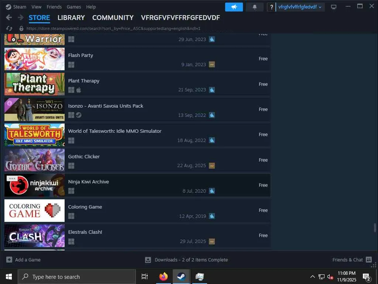Click the Windows platform icon on Flash Party

[x=71, y=64]
